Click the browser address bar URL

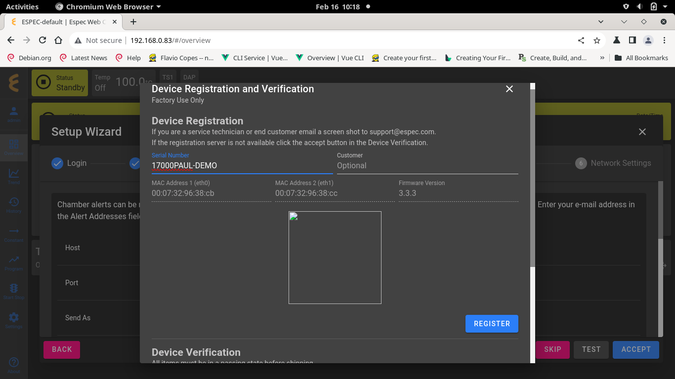coord(170,40)
